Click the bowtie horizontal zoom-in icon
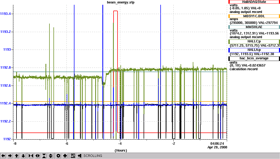Viewport: 280px width, 159px height. pos(31,156)
